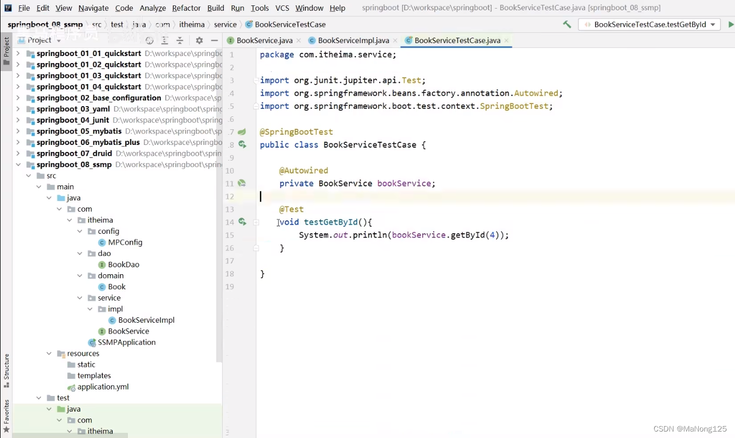
Task: Open the VCS menu
Action: [282, 8]
